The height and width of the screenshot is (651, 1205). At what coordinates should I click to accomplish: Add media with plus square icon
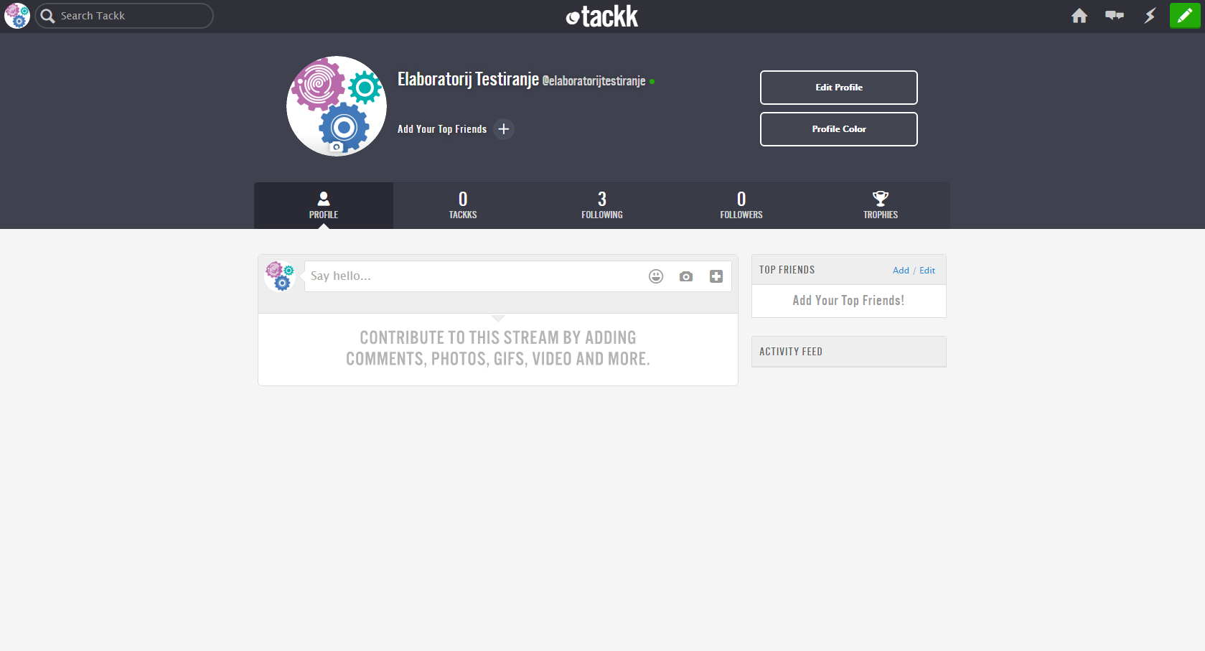716,276
